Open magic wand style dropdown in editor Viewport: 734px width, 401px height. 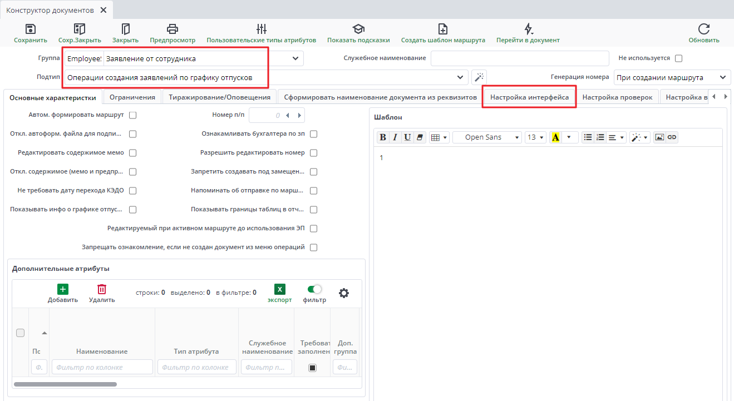(640, 137)
